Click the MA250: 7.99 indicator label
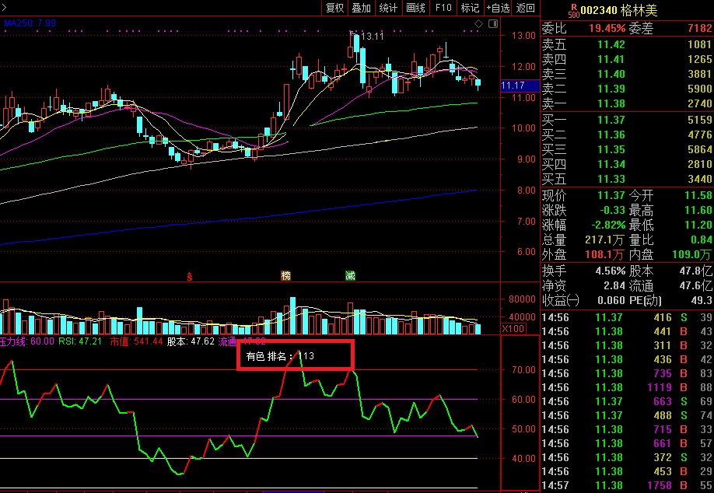Image resolution: width=714 pixels, height=493 pixels. click(x=30, y=23)
